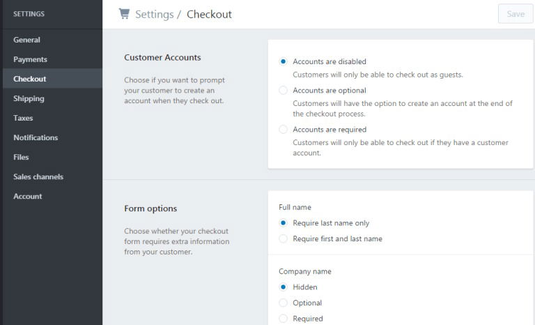Set Company name to Required

pos(283,319)
